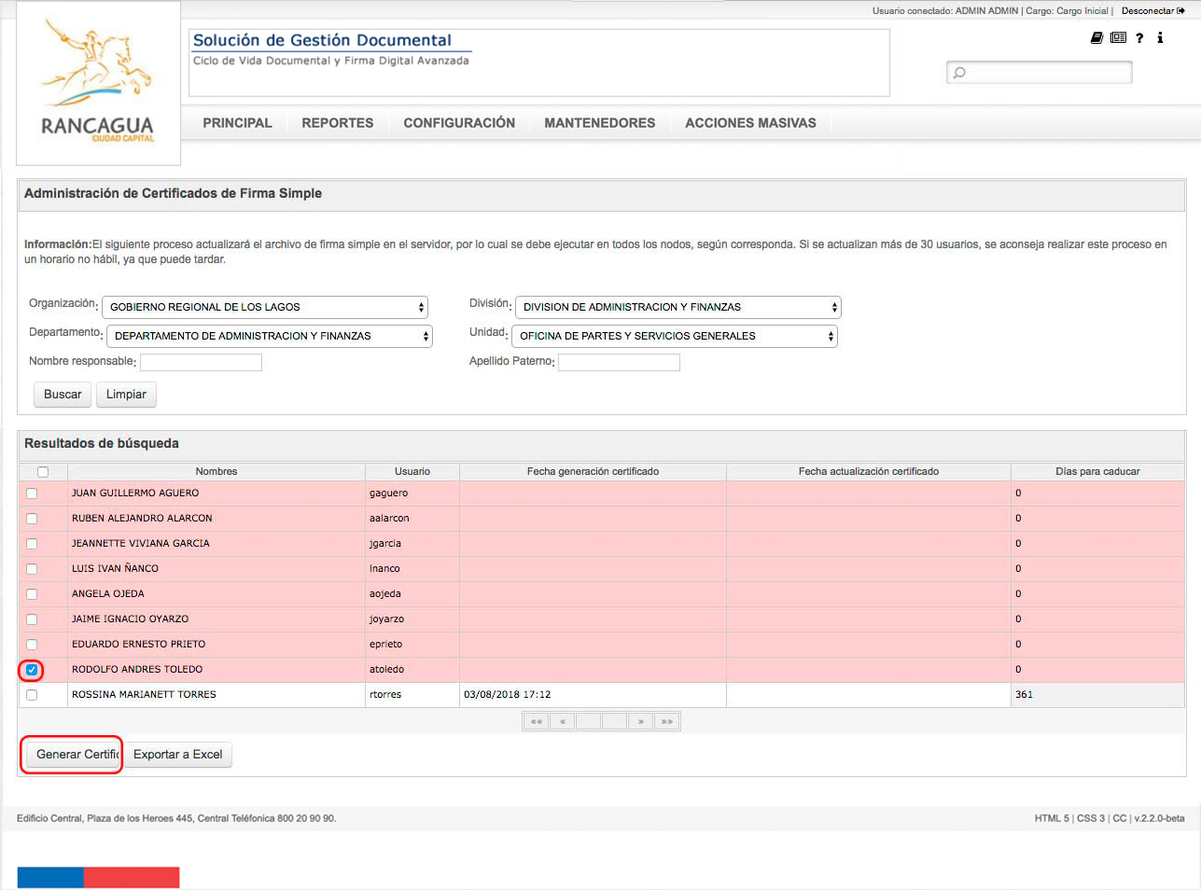Click username cell eprieto
The height and width of the screenshot is (890, 1201).
tap(412, 645)
